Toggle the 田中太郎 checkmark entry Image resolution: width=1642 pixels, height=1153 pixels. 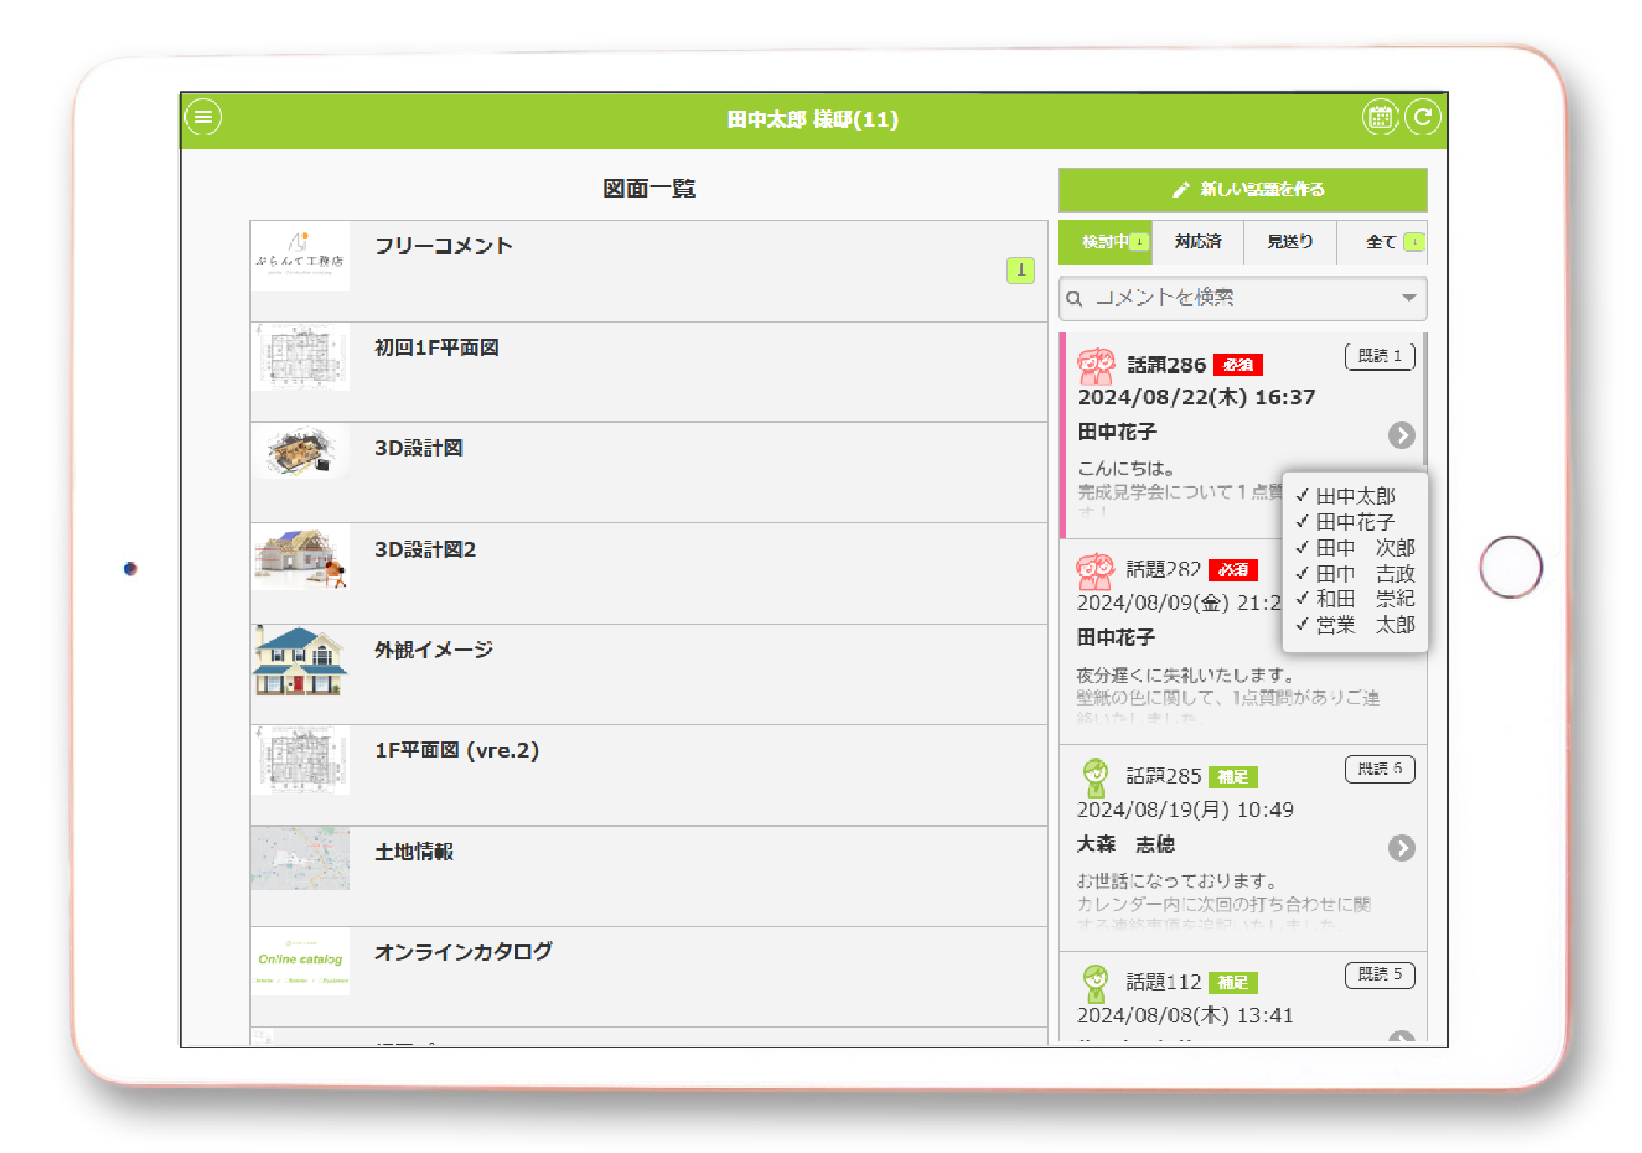pos(1355,495)
